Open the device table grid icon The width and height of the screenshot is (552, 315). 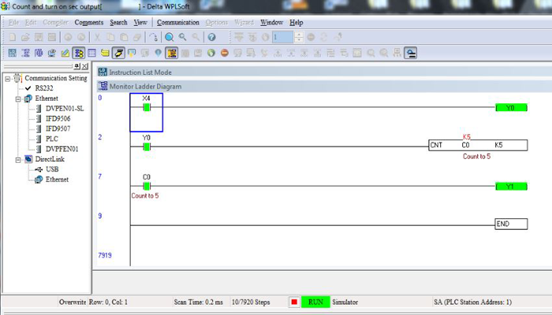pos(92,53)
